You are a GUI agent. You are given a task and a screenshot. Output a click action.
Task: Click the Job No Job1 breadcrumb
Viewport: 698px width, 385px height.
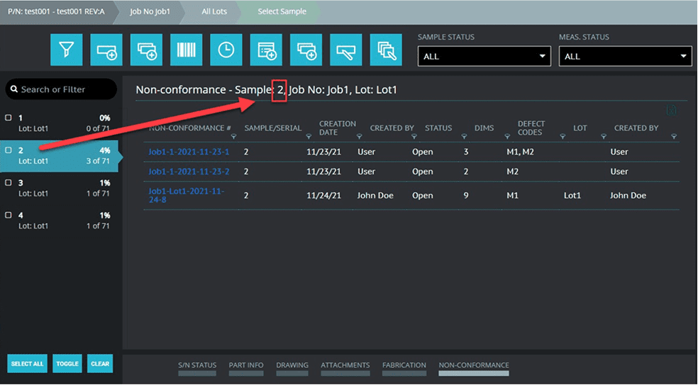tap(150, 11)
